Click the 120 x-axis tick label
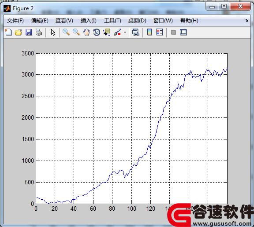254x227 pixels. pyautogui.click(x=150, y=209)
